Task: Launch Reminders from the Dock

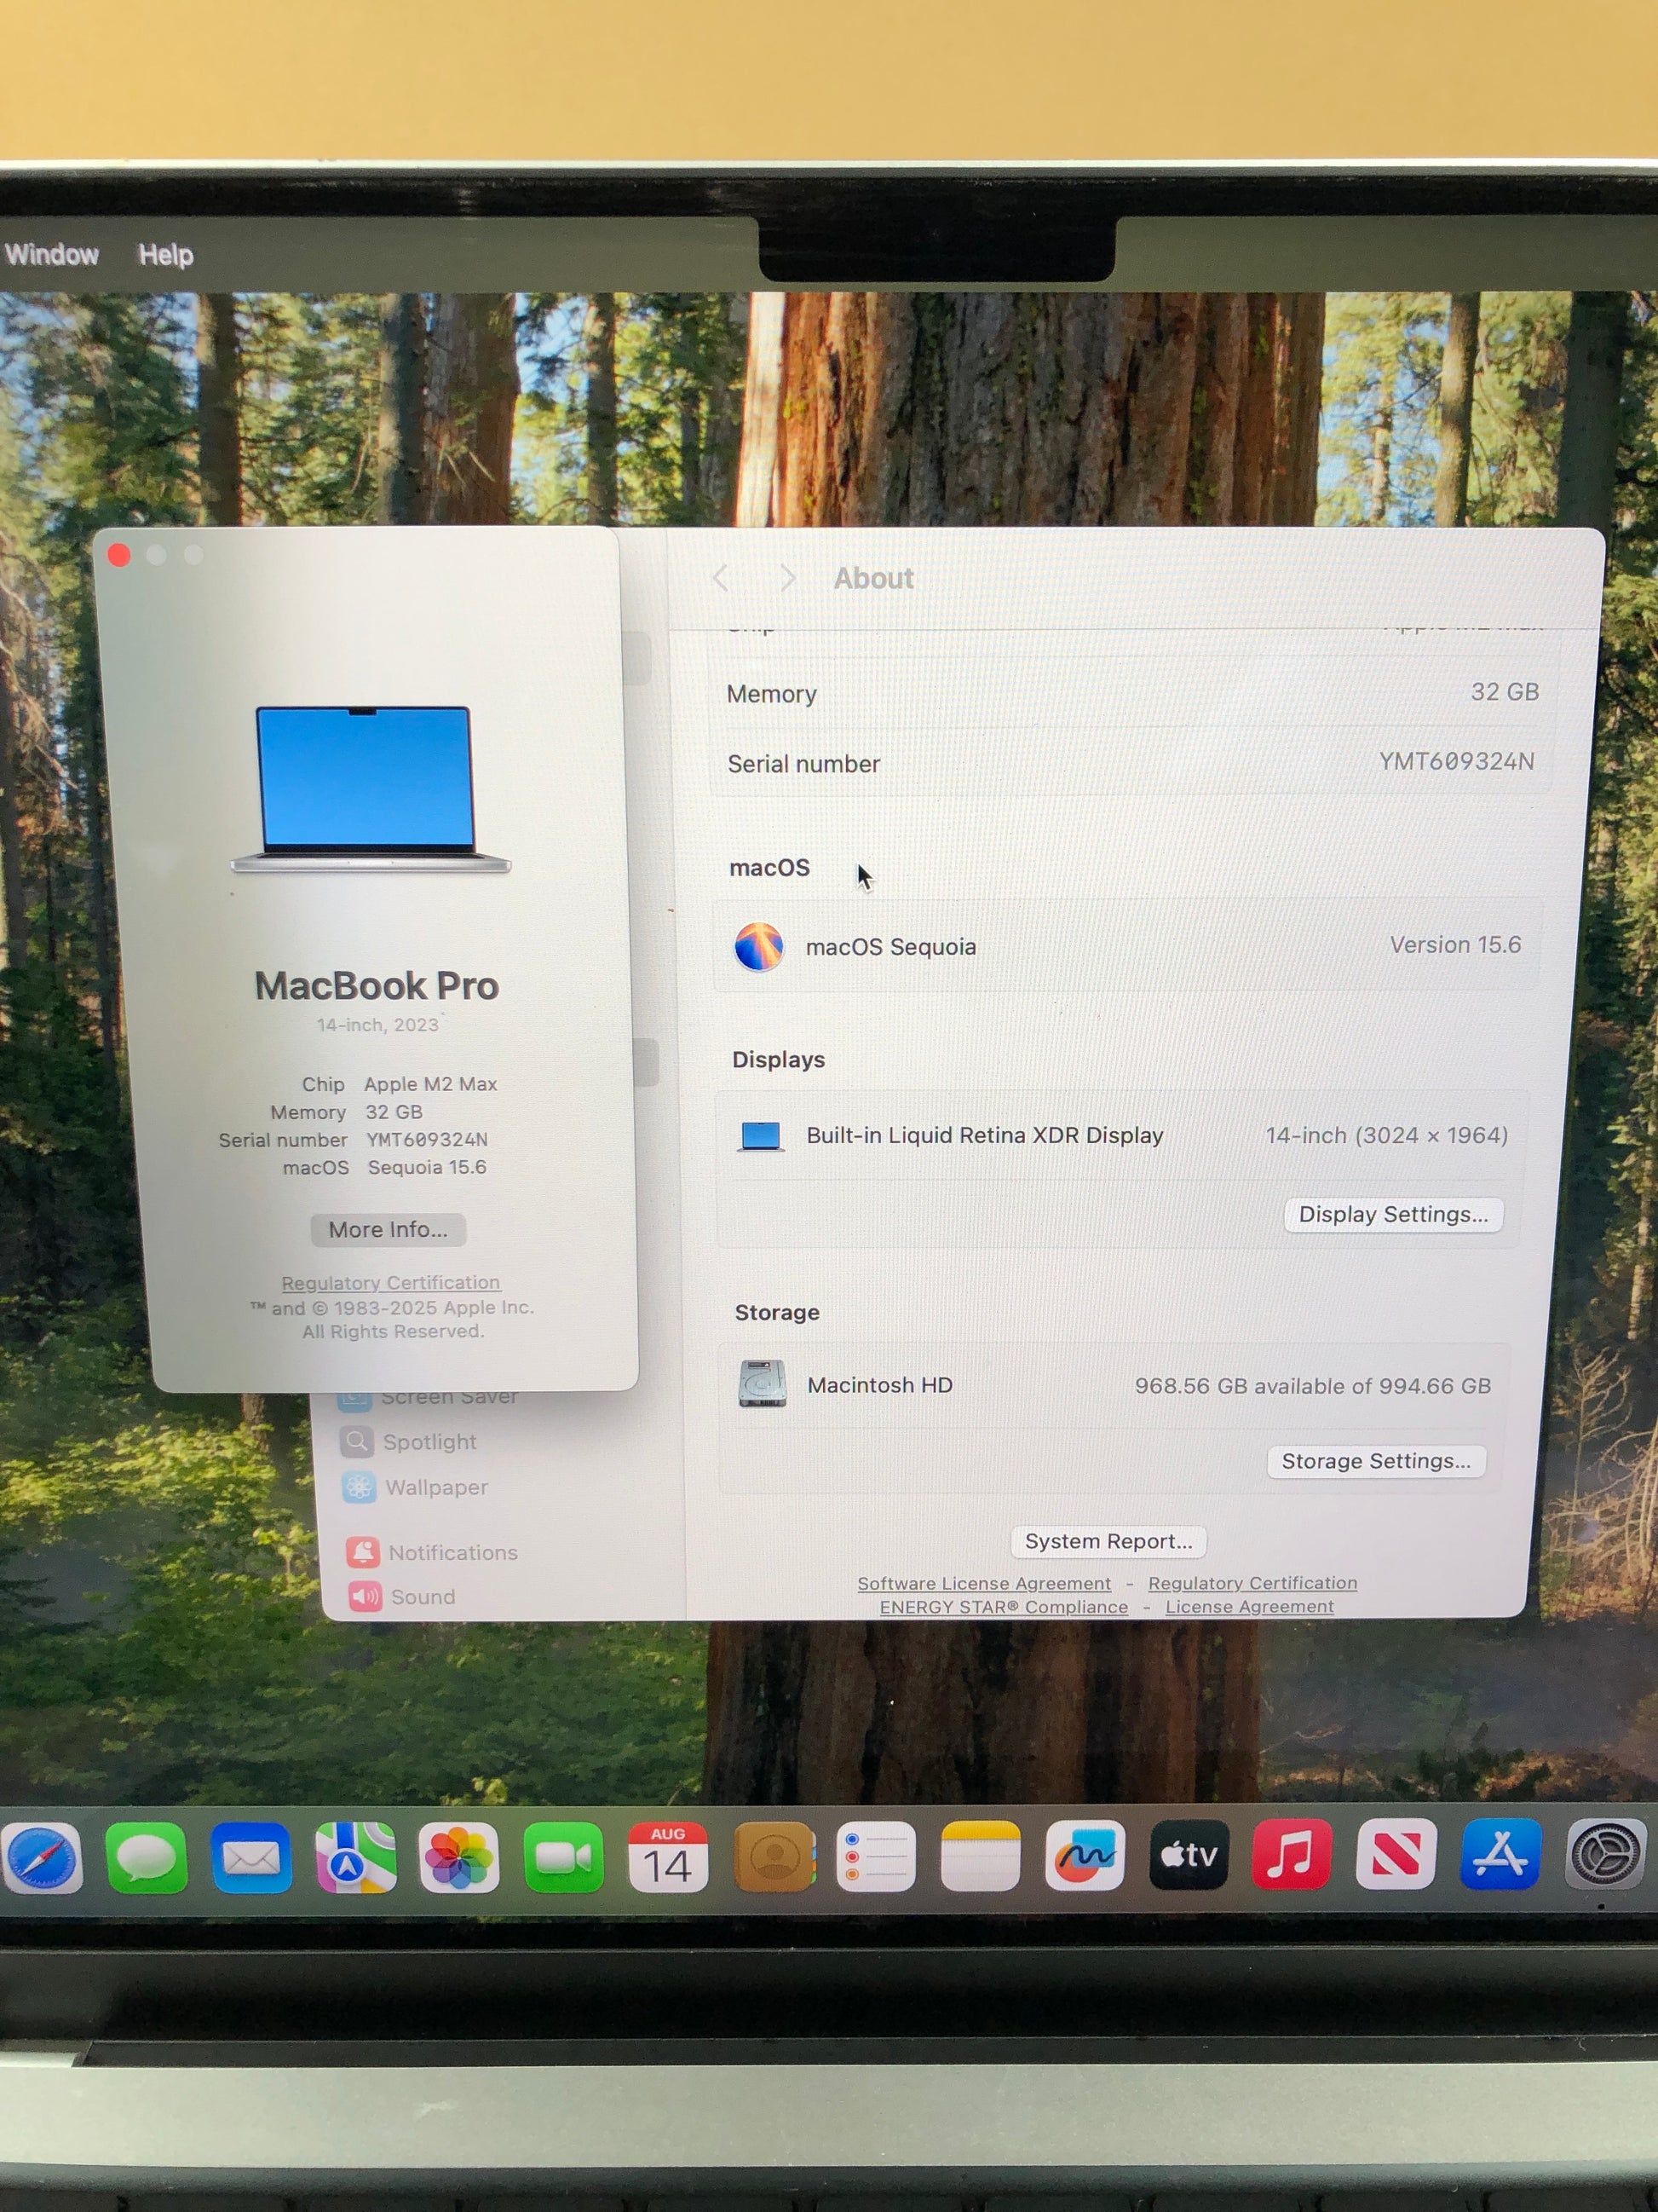Action: click(877, 1857)
